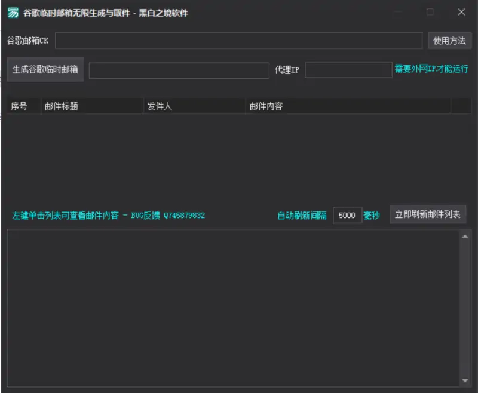Click the minimize button in title bar
This screenshot has width=478, height=393.
(398, 12)
